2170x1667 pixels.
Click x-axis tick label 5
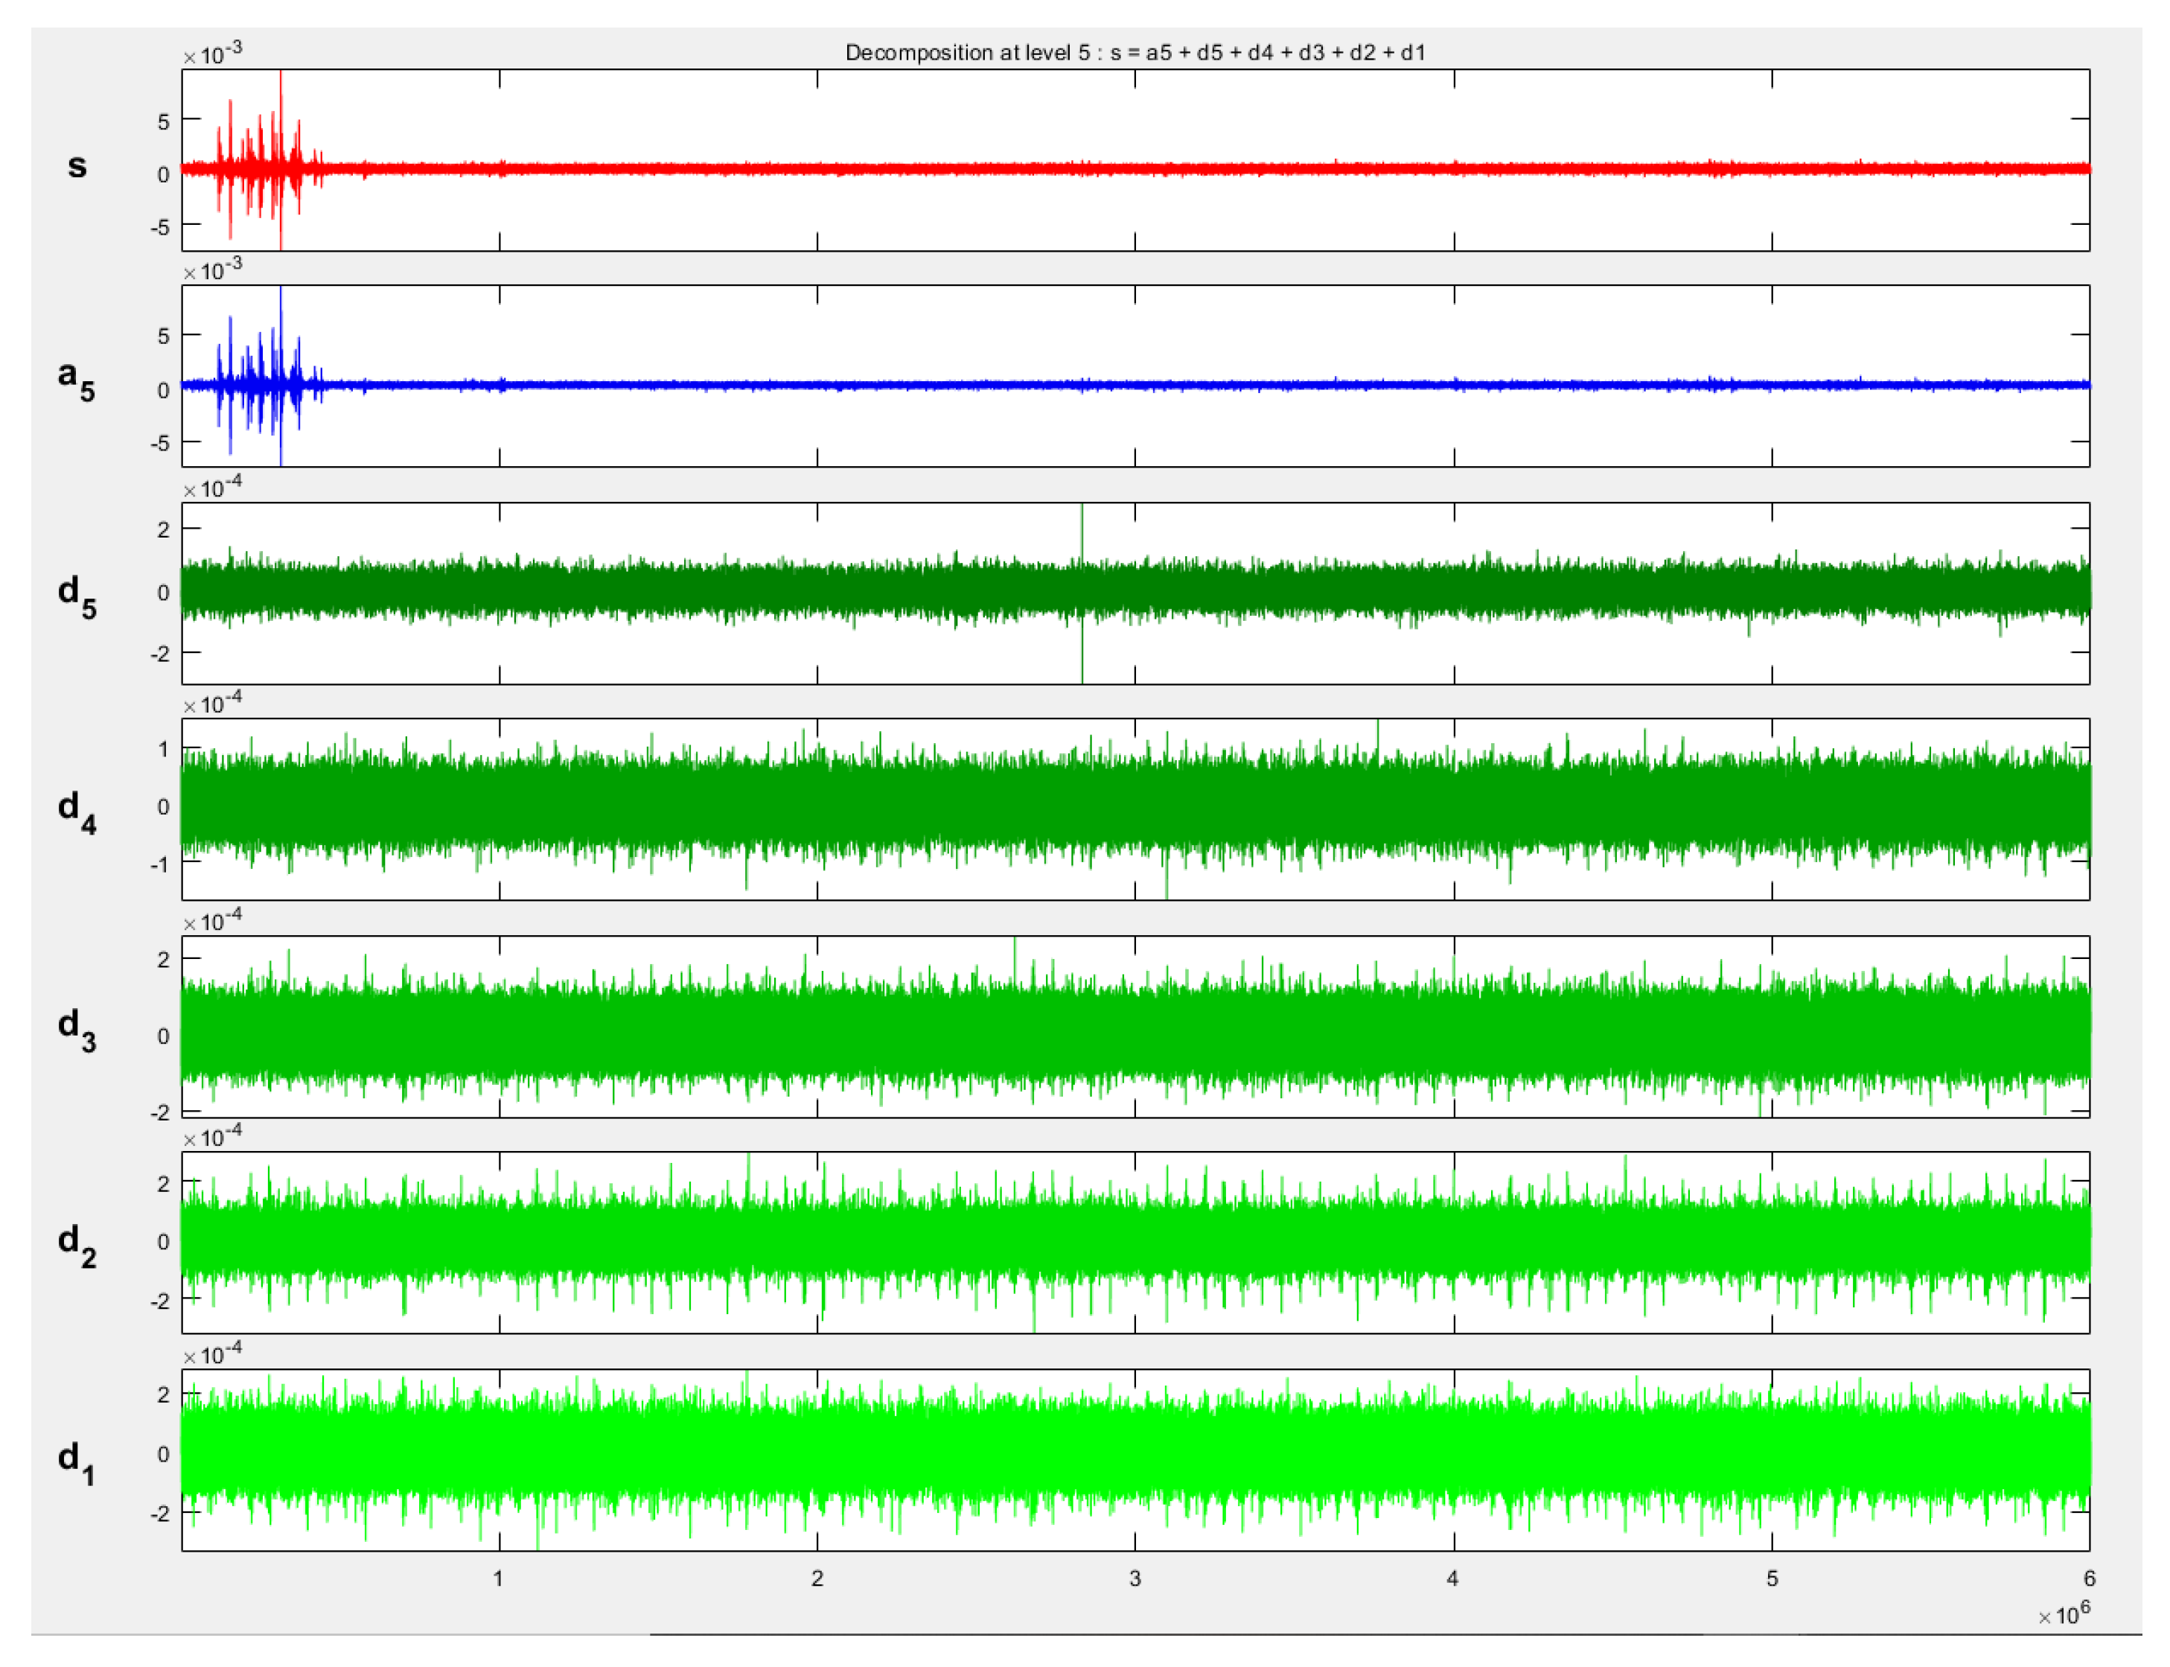pos(1771,1578)
